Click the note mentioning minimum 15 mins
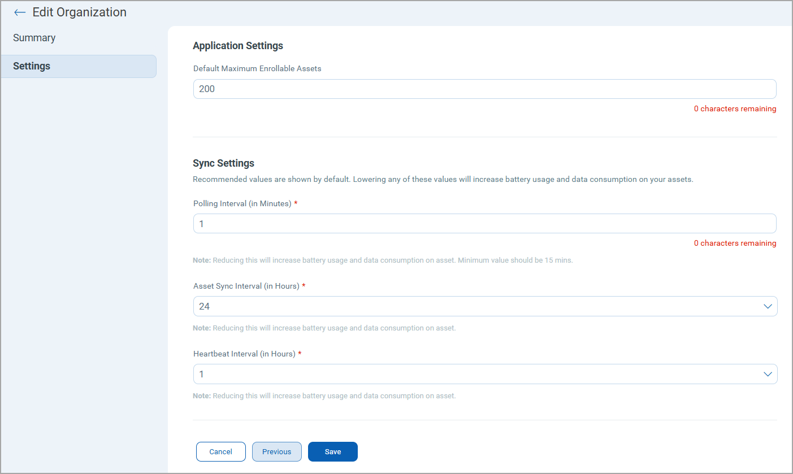 [x=383, y=260]
